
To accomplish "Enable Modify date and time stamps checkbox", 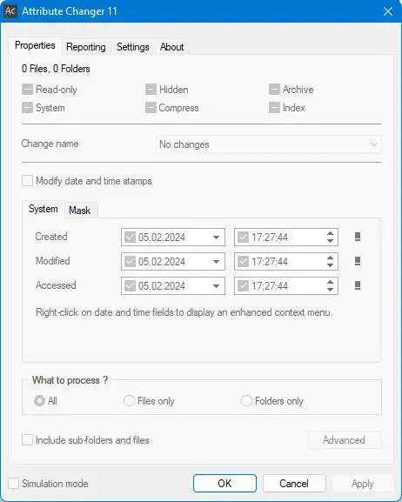I will click(x=27, y=181).
